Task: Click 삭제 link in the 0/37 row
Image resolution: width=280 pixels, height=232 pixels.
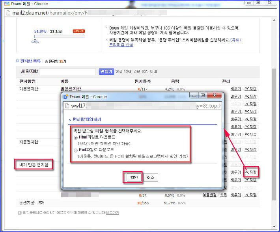Action: 223,195
